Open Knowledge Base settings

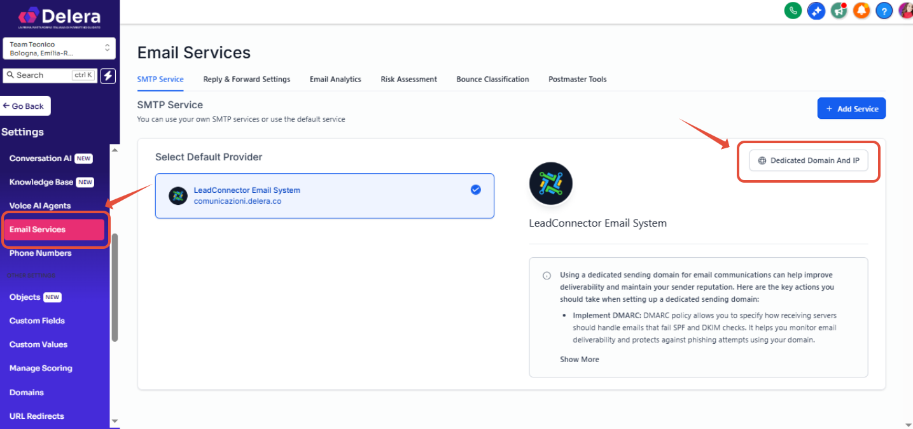[52, 182]
